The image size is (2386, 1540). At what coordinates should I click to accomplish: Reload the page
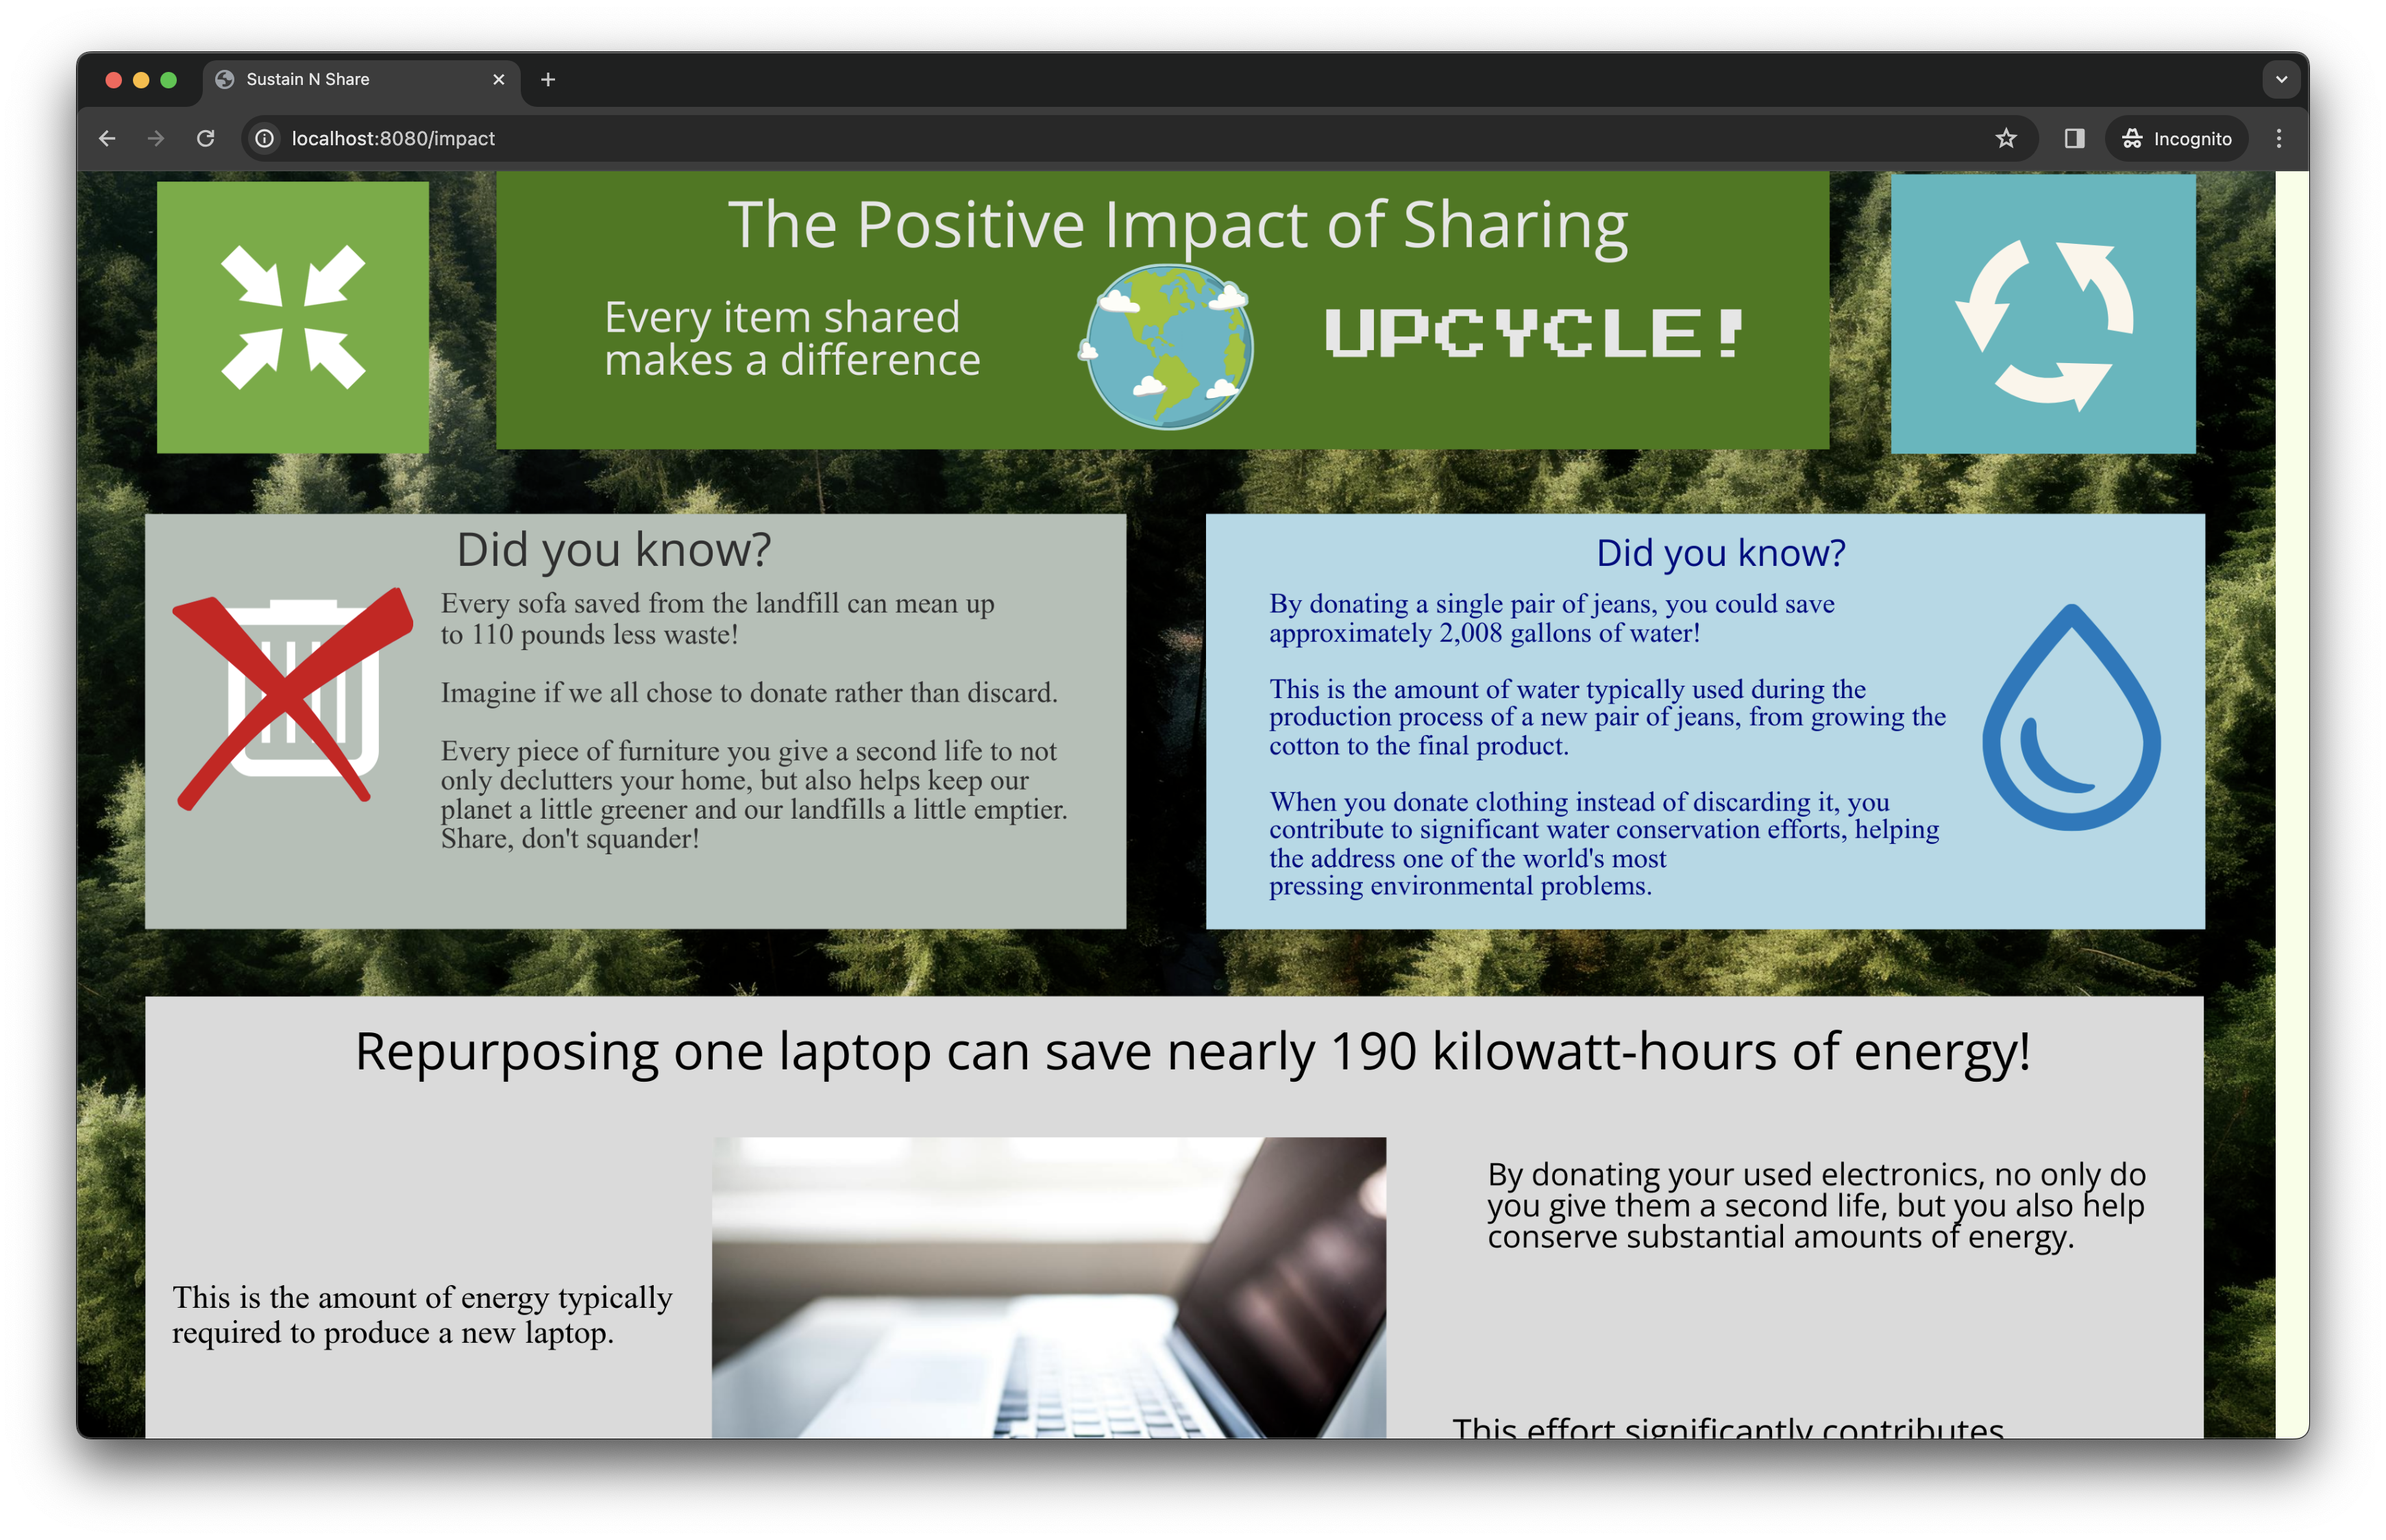click(206, 139)
